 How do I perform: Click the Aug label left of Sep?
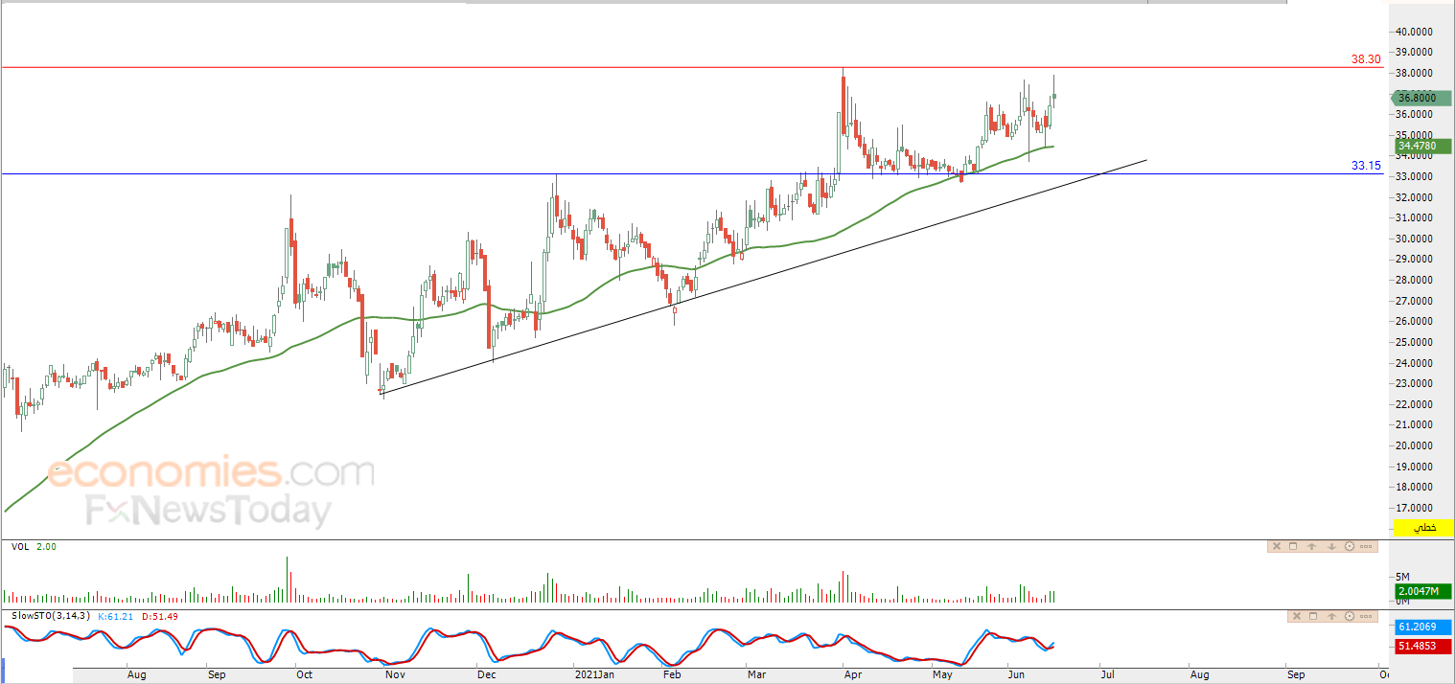tap(137, 674)
